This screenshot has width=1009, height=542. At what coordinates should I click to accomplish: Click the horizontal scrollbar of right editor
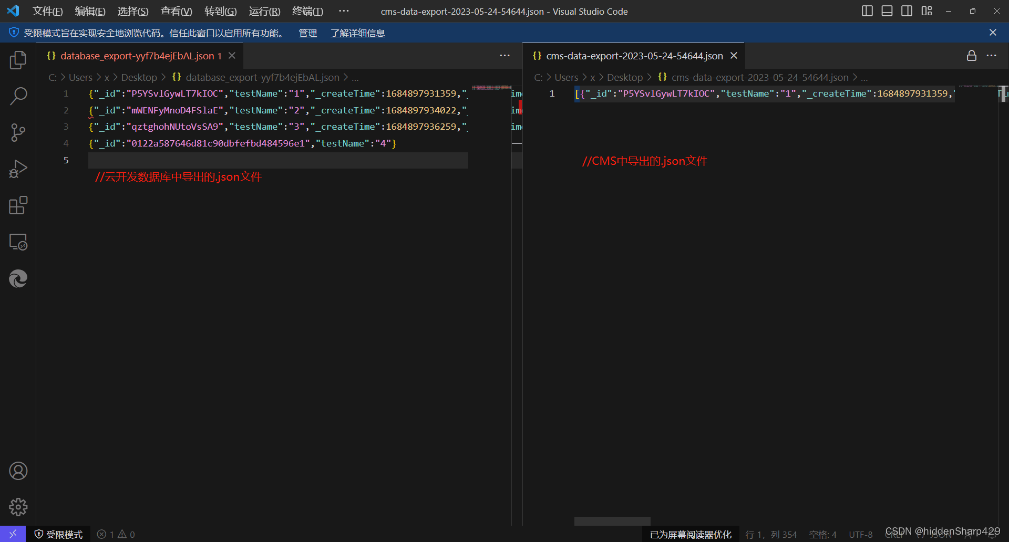point(612,521)
